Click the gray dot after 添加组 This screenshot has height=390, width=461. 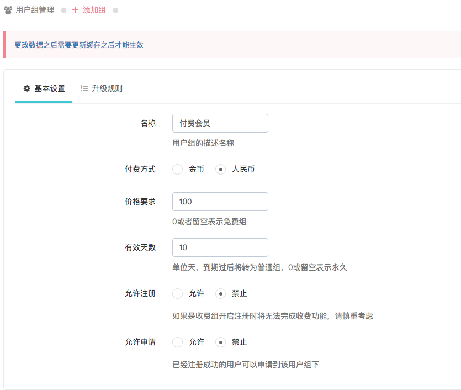click(115, 10)
